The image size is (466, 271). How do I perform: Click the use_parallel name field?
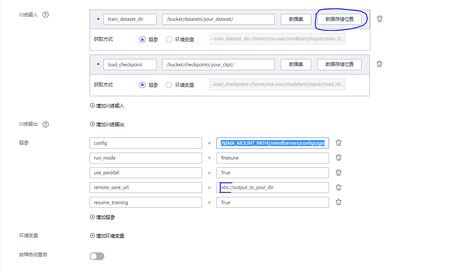146,173
